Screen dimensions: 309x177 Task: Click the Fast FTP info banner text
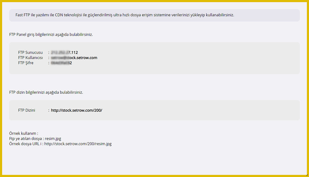pyautogui.click(x=125, y=15)
